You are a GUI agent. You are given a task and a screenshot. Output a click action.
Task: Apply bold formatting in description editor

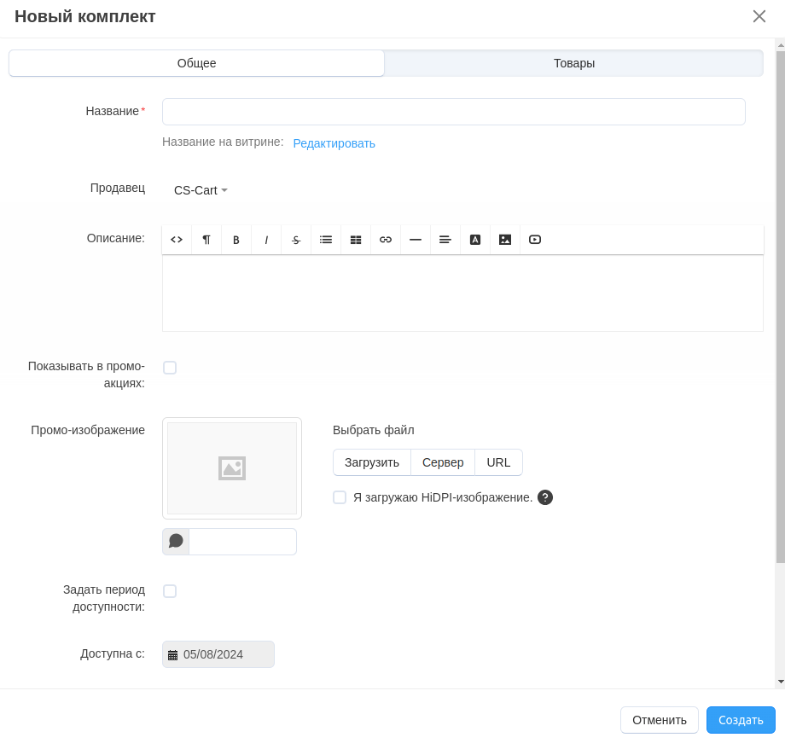[x=236, y=240]
